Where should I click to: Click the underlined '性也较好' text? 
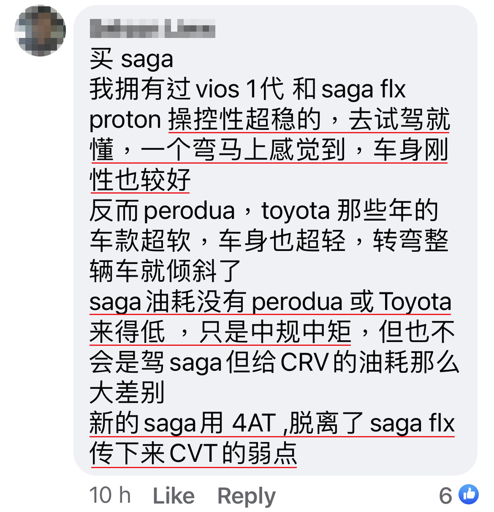pyautogui.click(x=140, y=180)
